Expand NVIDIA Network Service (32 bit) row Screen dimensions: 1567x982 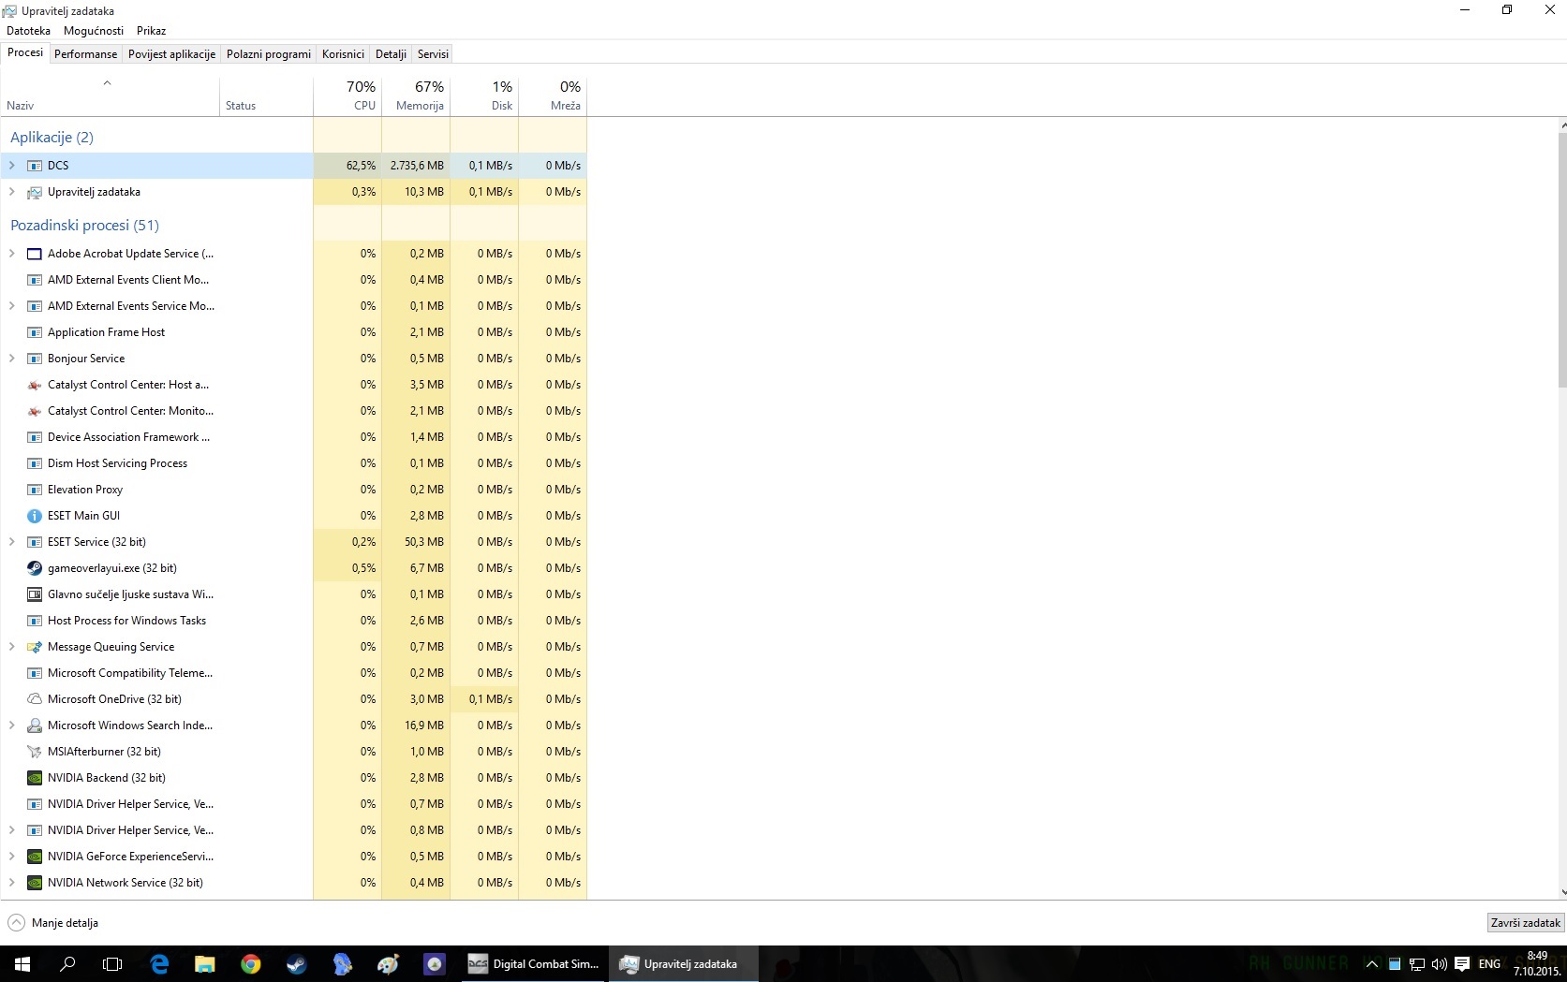click(x=12, y=883)
